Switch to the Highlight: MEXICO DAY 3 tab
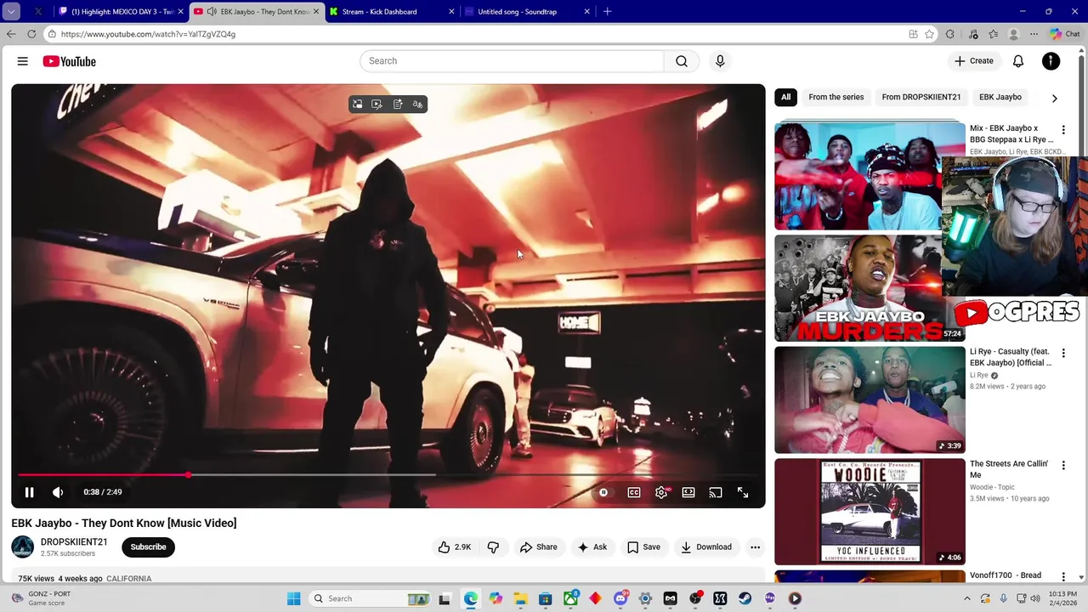The image size is (1088, 612). (x=121, y=12)
